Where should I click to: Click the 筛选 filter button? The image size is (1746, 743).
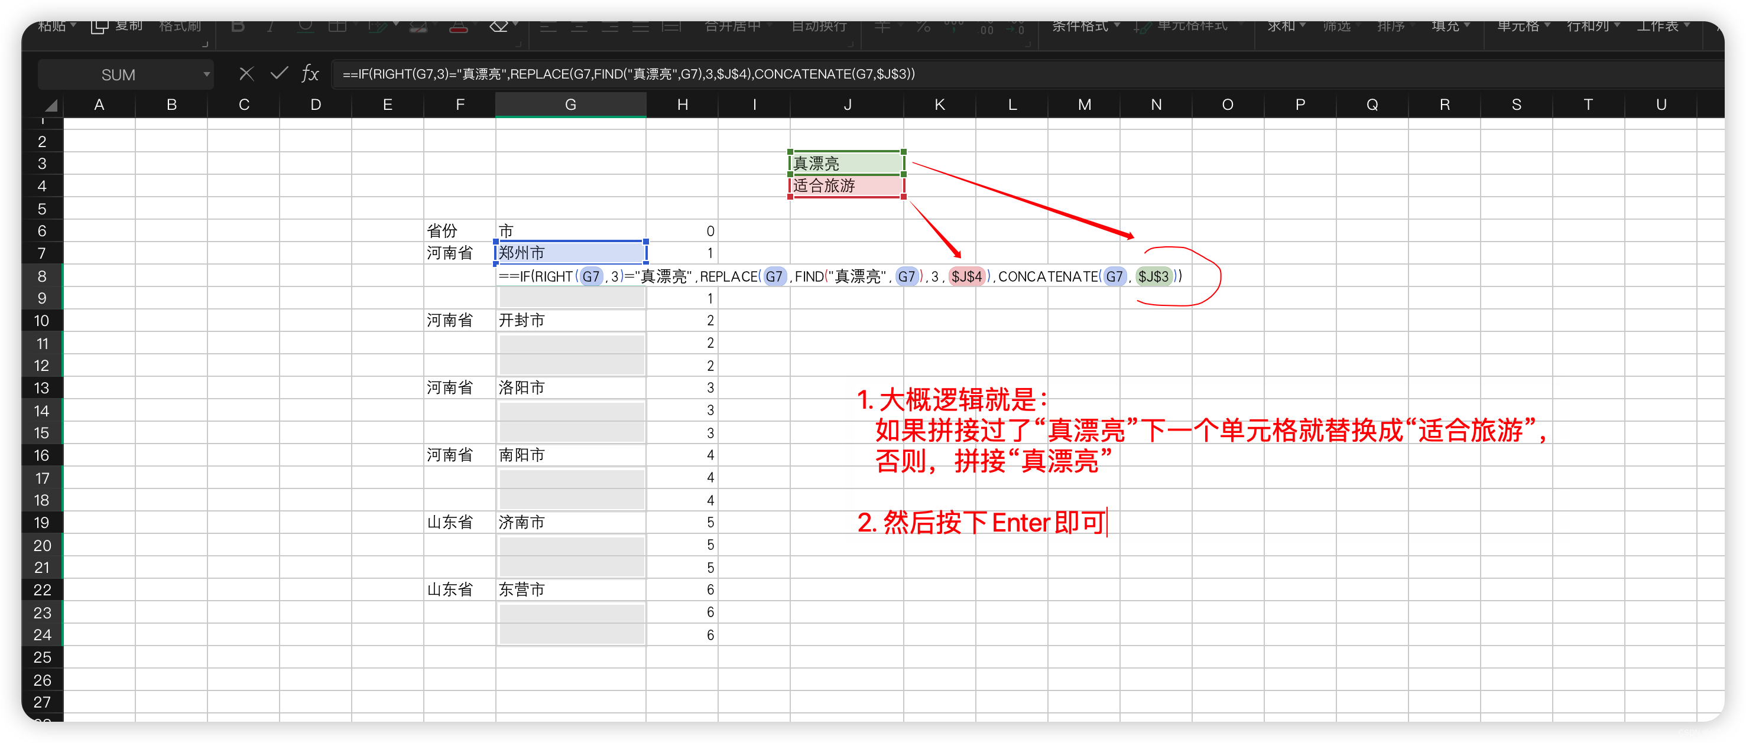tap(1336, 27)
